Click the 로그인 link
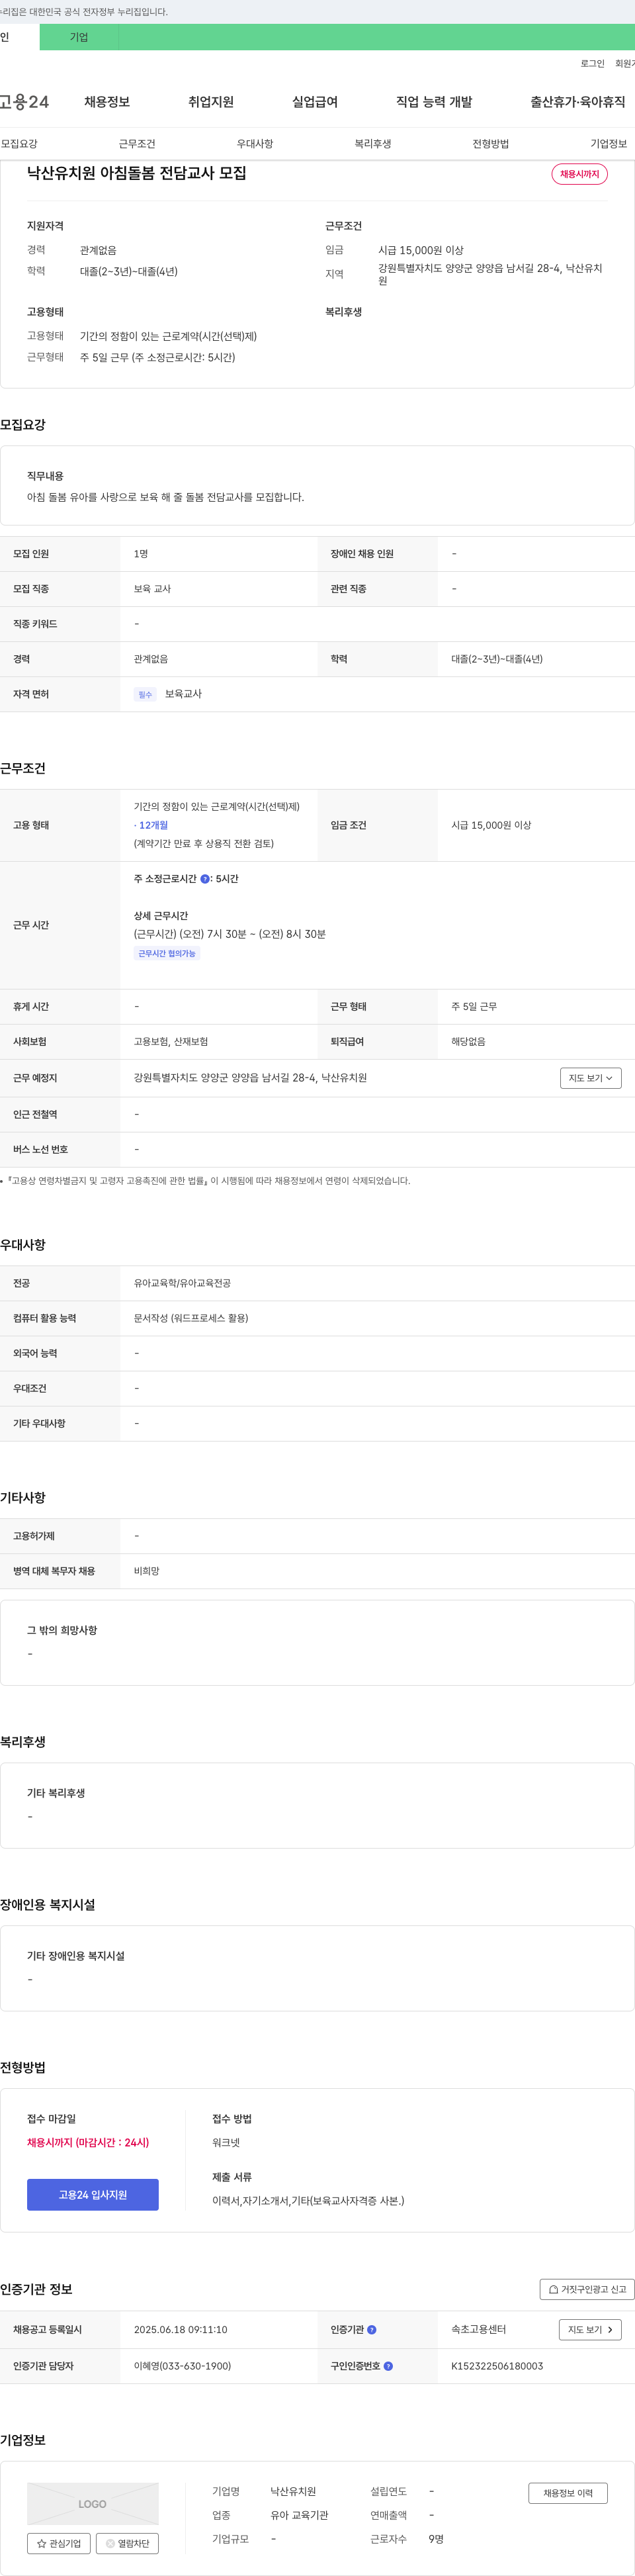The width and height of the screenshot is (635, 2576). click(592, 64)
